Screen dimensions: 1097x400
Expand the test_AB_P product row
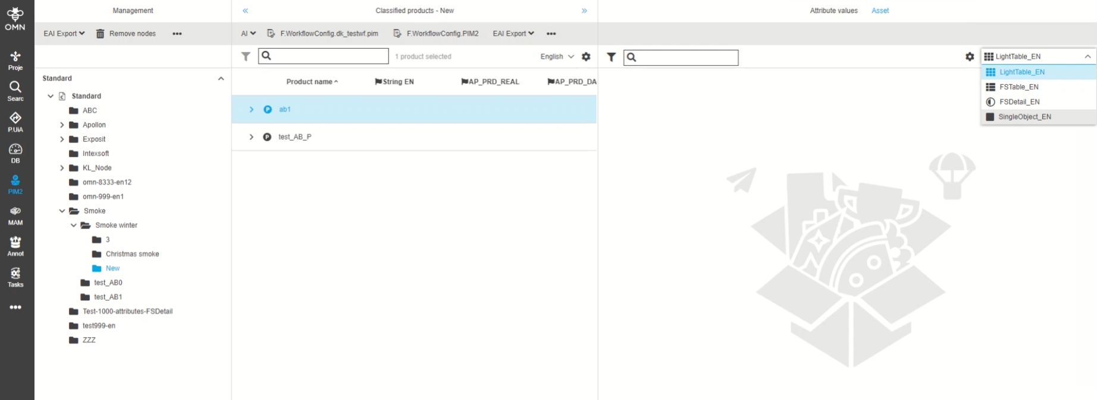251,137
